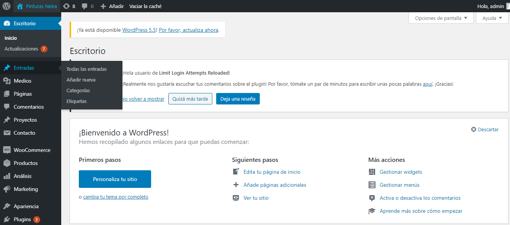The width and height of the screenshot is (510, 225).
Task: Click the widgets grid icon beside Gestionar widgets
Action: [x=372, y=172]
